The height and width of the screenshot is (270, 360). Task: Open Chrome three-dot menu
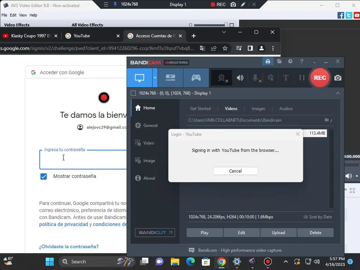click(x=273, y=48)
